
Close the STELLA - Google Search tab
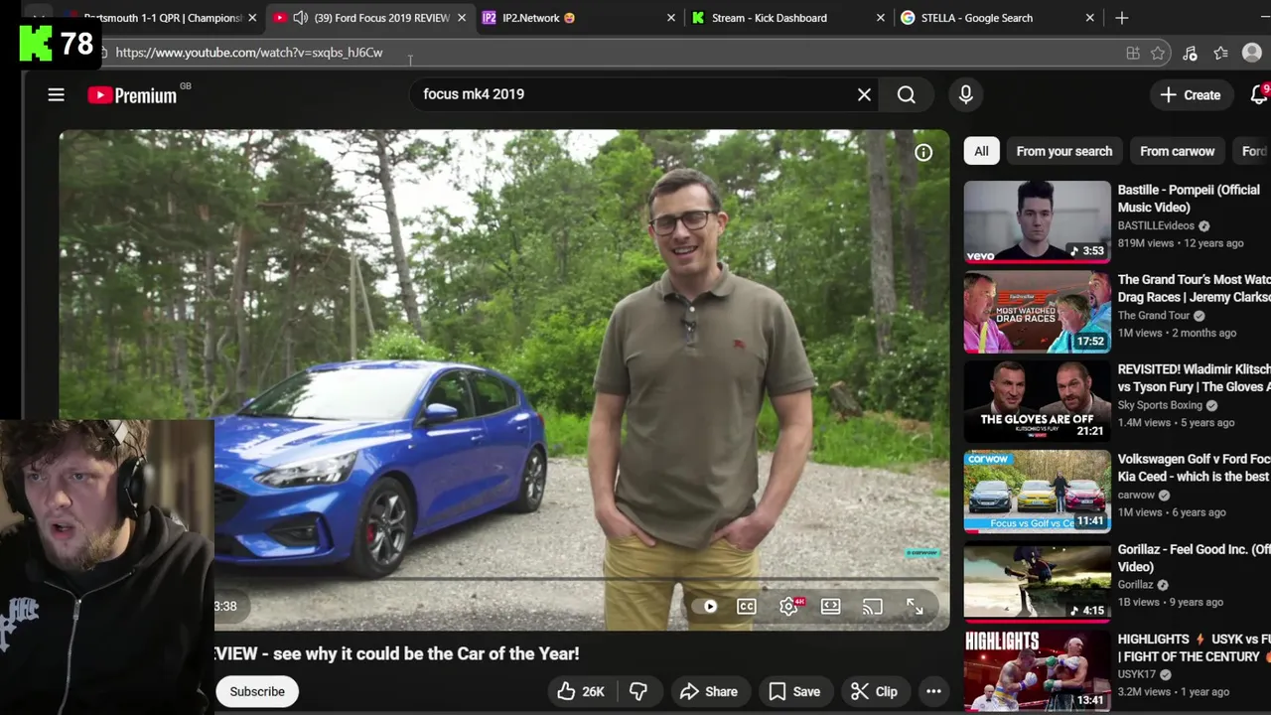pos(1089,18)
